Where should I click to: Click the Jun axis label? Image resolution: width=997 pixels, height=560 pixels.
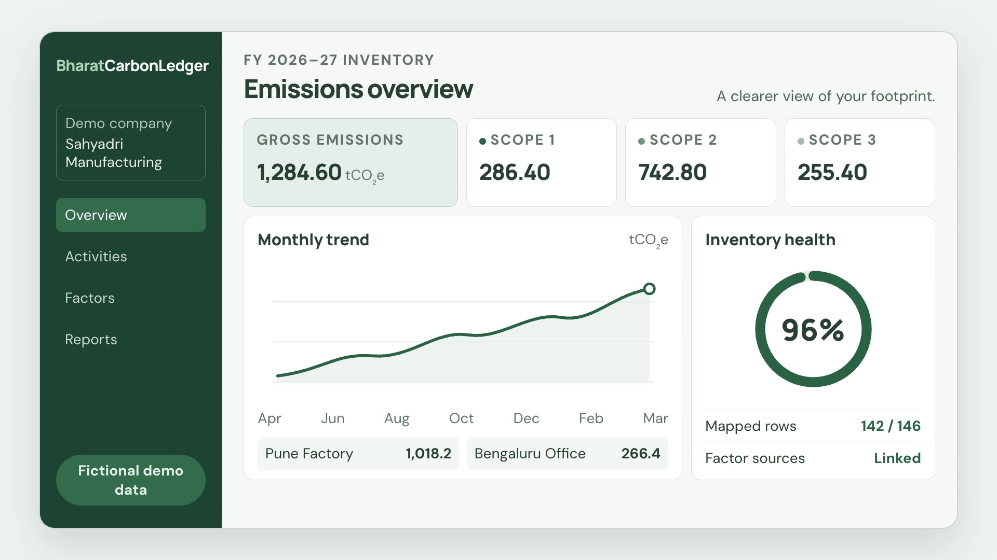click(x=332, y=418)
